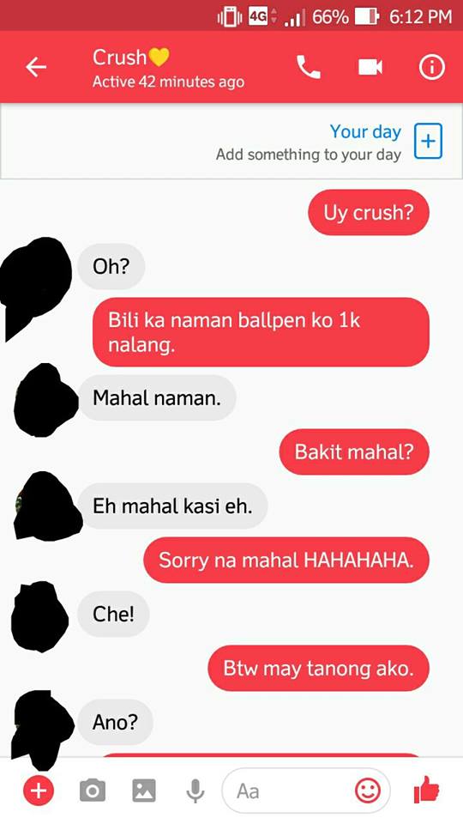This screenshot has width=463, height=824.
Task: Send a thumbs-up like
Action: tap(426, 790)
